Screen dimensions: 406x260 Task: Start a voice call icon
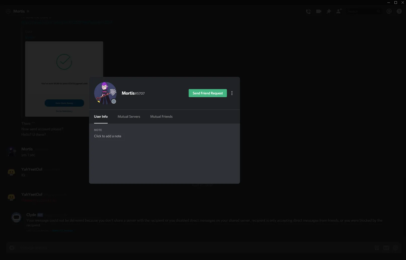point(308,11)
